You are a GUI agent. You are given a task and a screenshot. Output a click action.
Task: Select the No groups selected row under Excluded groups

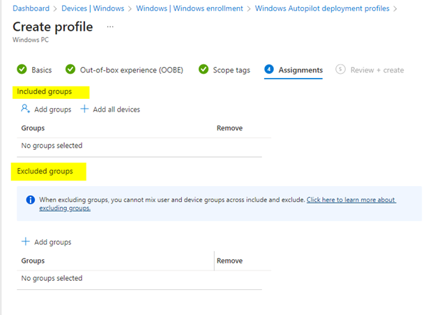52,279
